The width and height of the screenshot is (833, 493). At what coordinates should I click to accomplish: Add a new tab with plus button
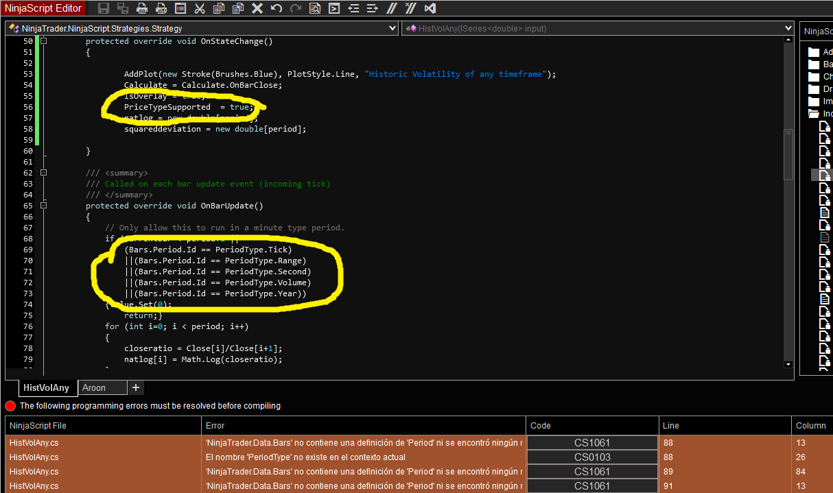click(135, 388)
